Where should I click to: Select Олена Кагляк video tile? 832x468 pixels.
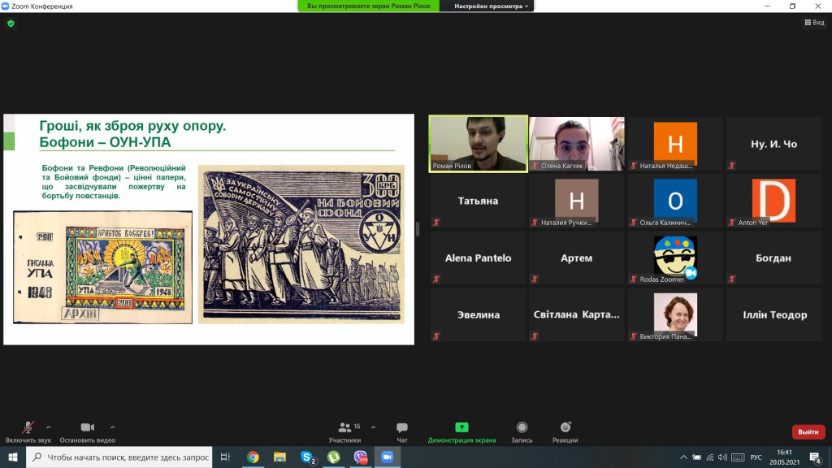tap(577, 144)
